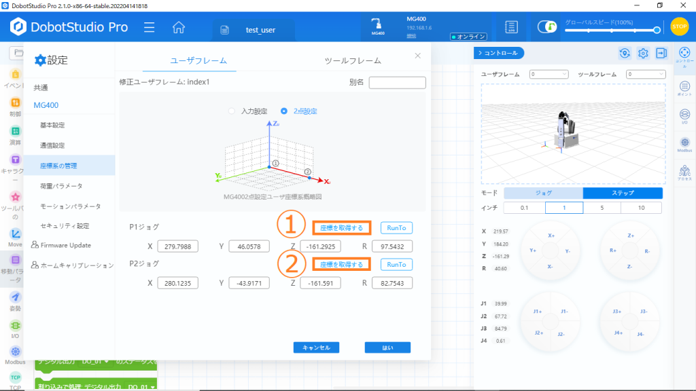Viewport: 696px width, 391px height.
Task: Click the キャンセル button
Action: [x=316, y=348]
